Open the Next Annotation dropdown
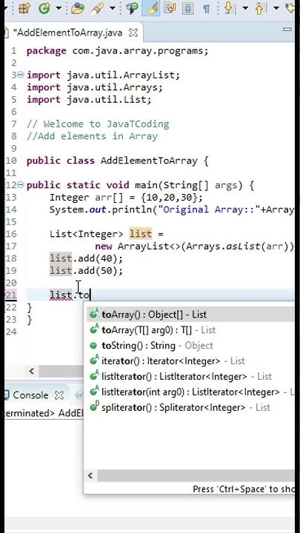This screenshot has width=300, height=533. coord(245,8)
